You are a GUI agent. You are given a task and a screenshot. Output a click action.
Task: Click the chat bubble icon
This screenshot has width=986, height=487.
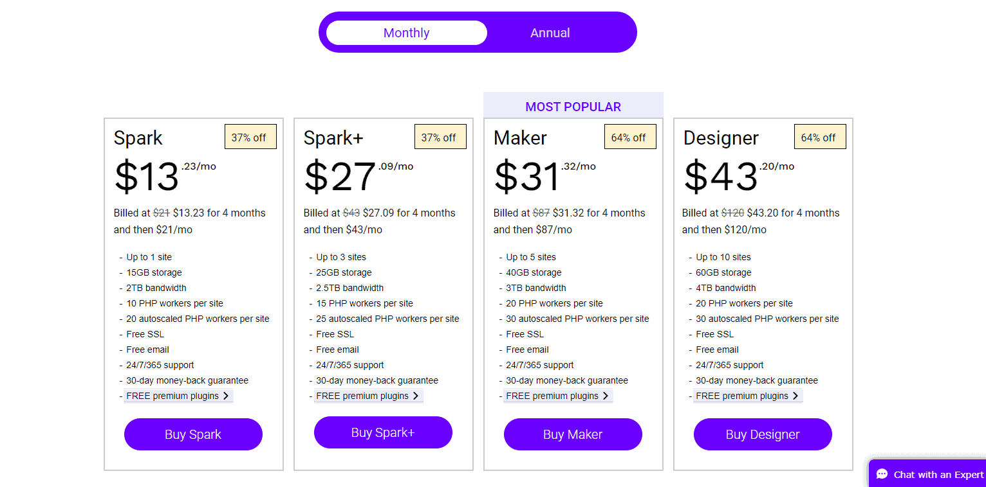coord(882,475)
